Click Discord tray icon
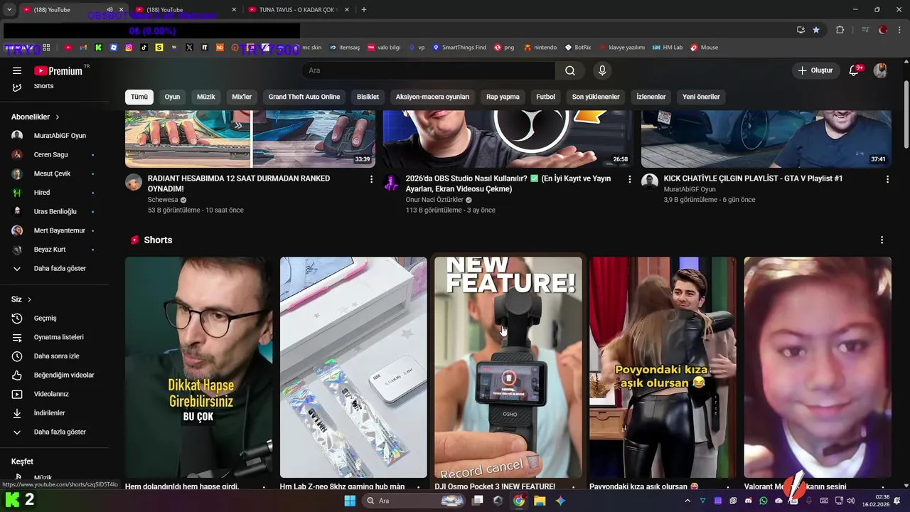Viewport: 910px width, 512px height. (x=748, y=501)
